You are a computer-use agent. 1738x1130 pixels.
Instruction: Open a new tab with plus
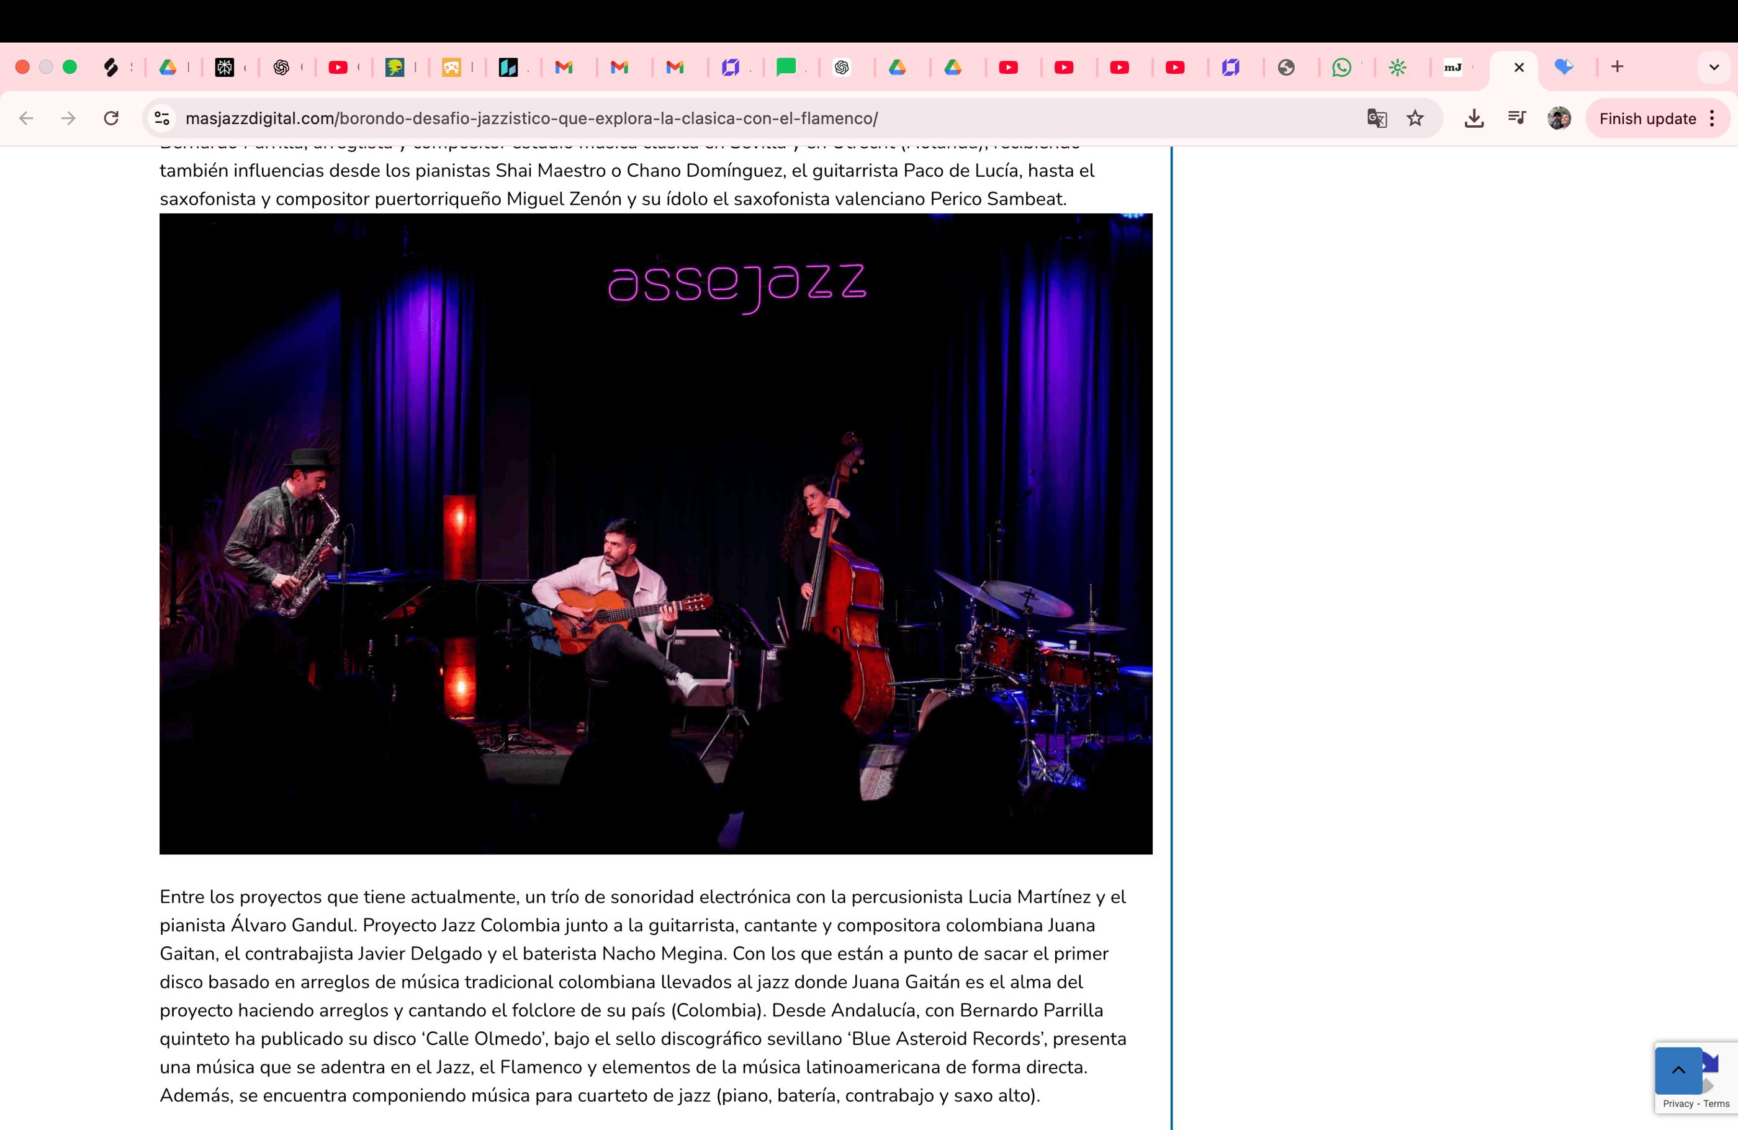coord(1618,67)
